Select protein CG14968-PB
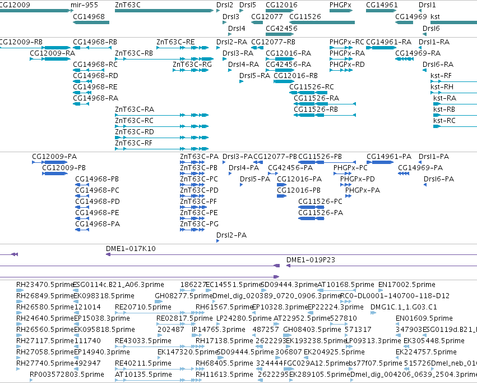Image resolution: width=477 pixels, height=383 pixels. pyautogui.click(x=82, y=185)
